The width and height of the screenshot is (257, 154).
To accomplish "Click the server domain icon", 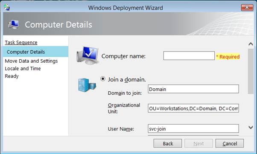I will point(87,85).
